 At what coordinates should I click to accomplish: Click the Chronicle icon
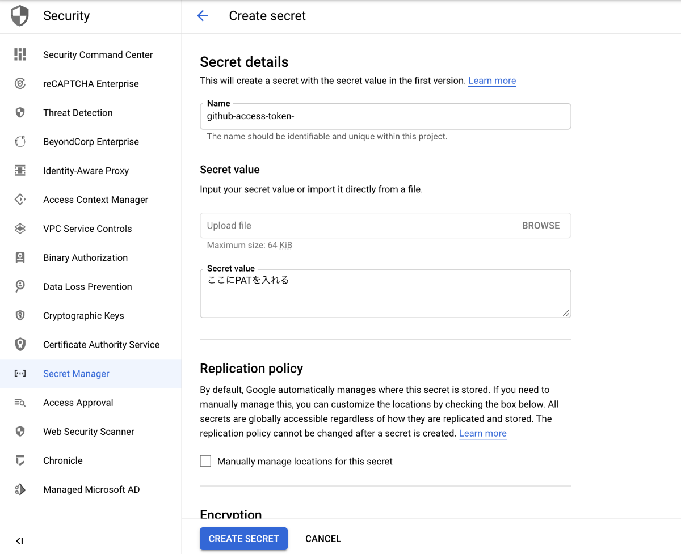[x=20, y=460]
